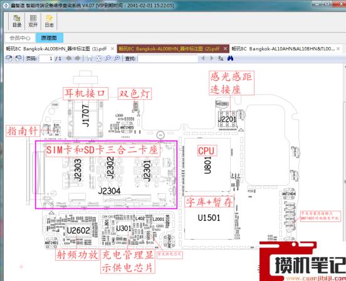Toggle the match-case search icon

(x=221, y=58)
